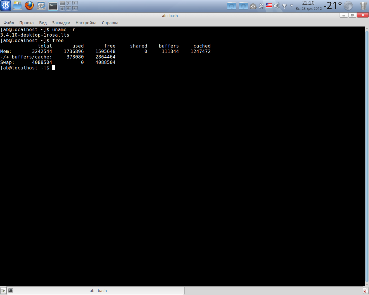The height and width of the screenshot is (295, 369).
Task: Open the Klipper clipboard scissors icon
Action: pyautogui.click(x=261, y=6)
